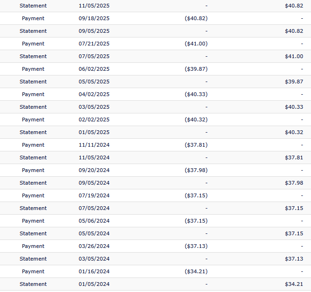Click the 07/19/2024 payment date
The image size is (311, 292).
(x=94, y=195)
